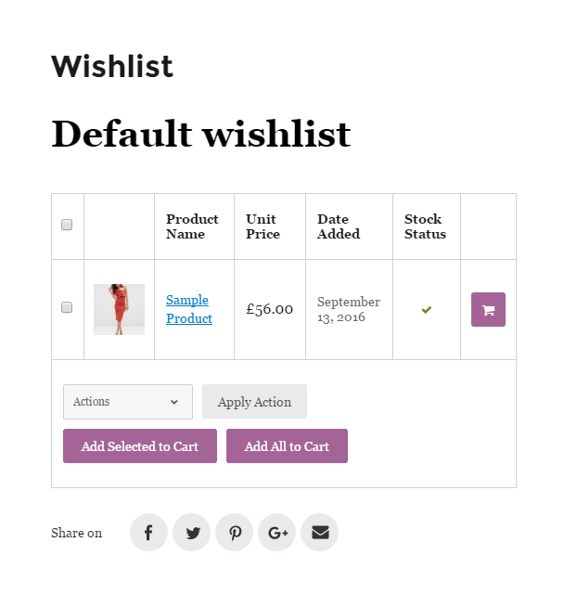Click the Product Name column header
The height and width of the screenshot is (594, 564).
click(192, 226)
